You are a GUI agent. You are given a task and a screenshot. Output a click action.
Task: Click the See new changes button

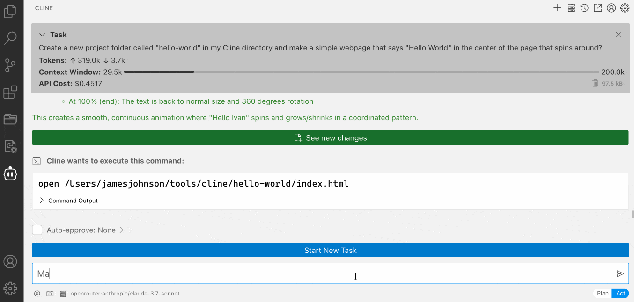click(x=330, y=138)
